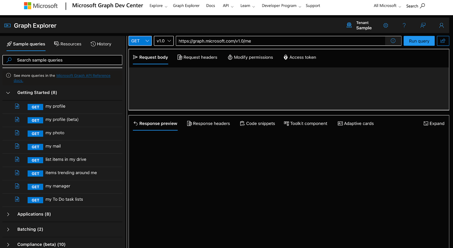Select the Code snippets tab
Image resolution: width=453 pixels, height=248 pixels.
(x=257, y=123)
